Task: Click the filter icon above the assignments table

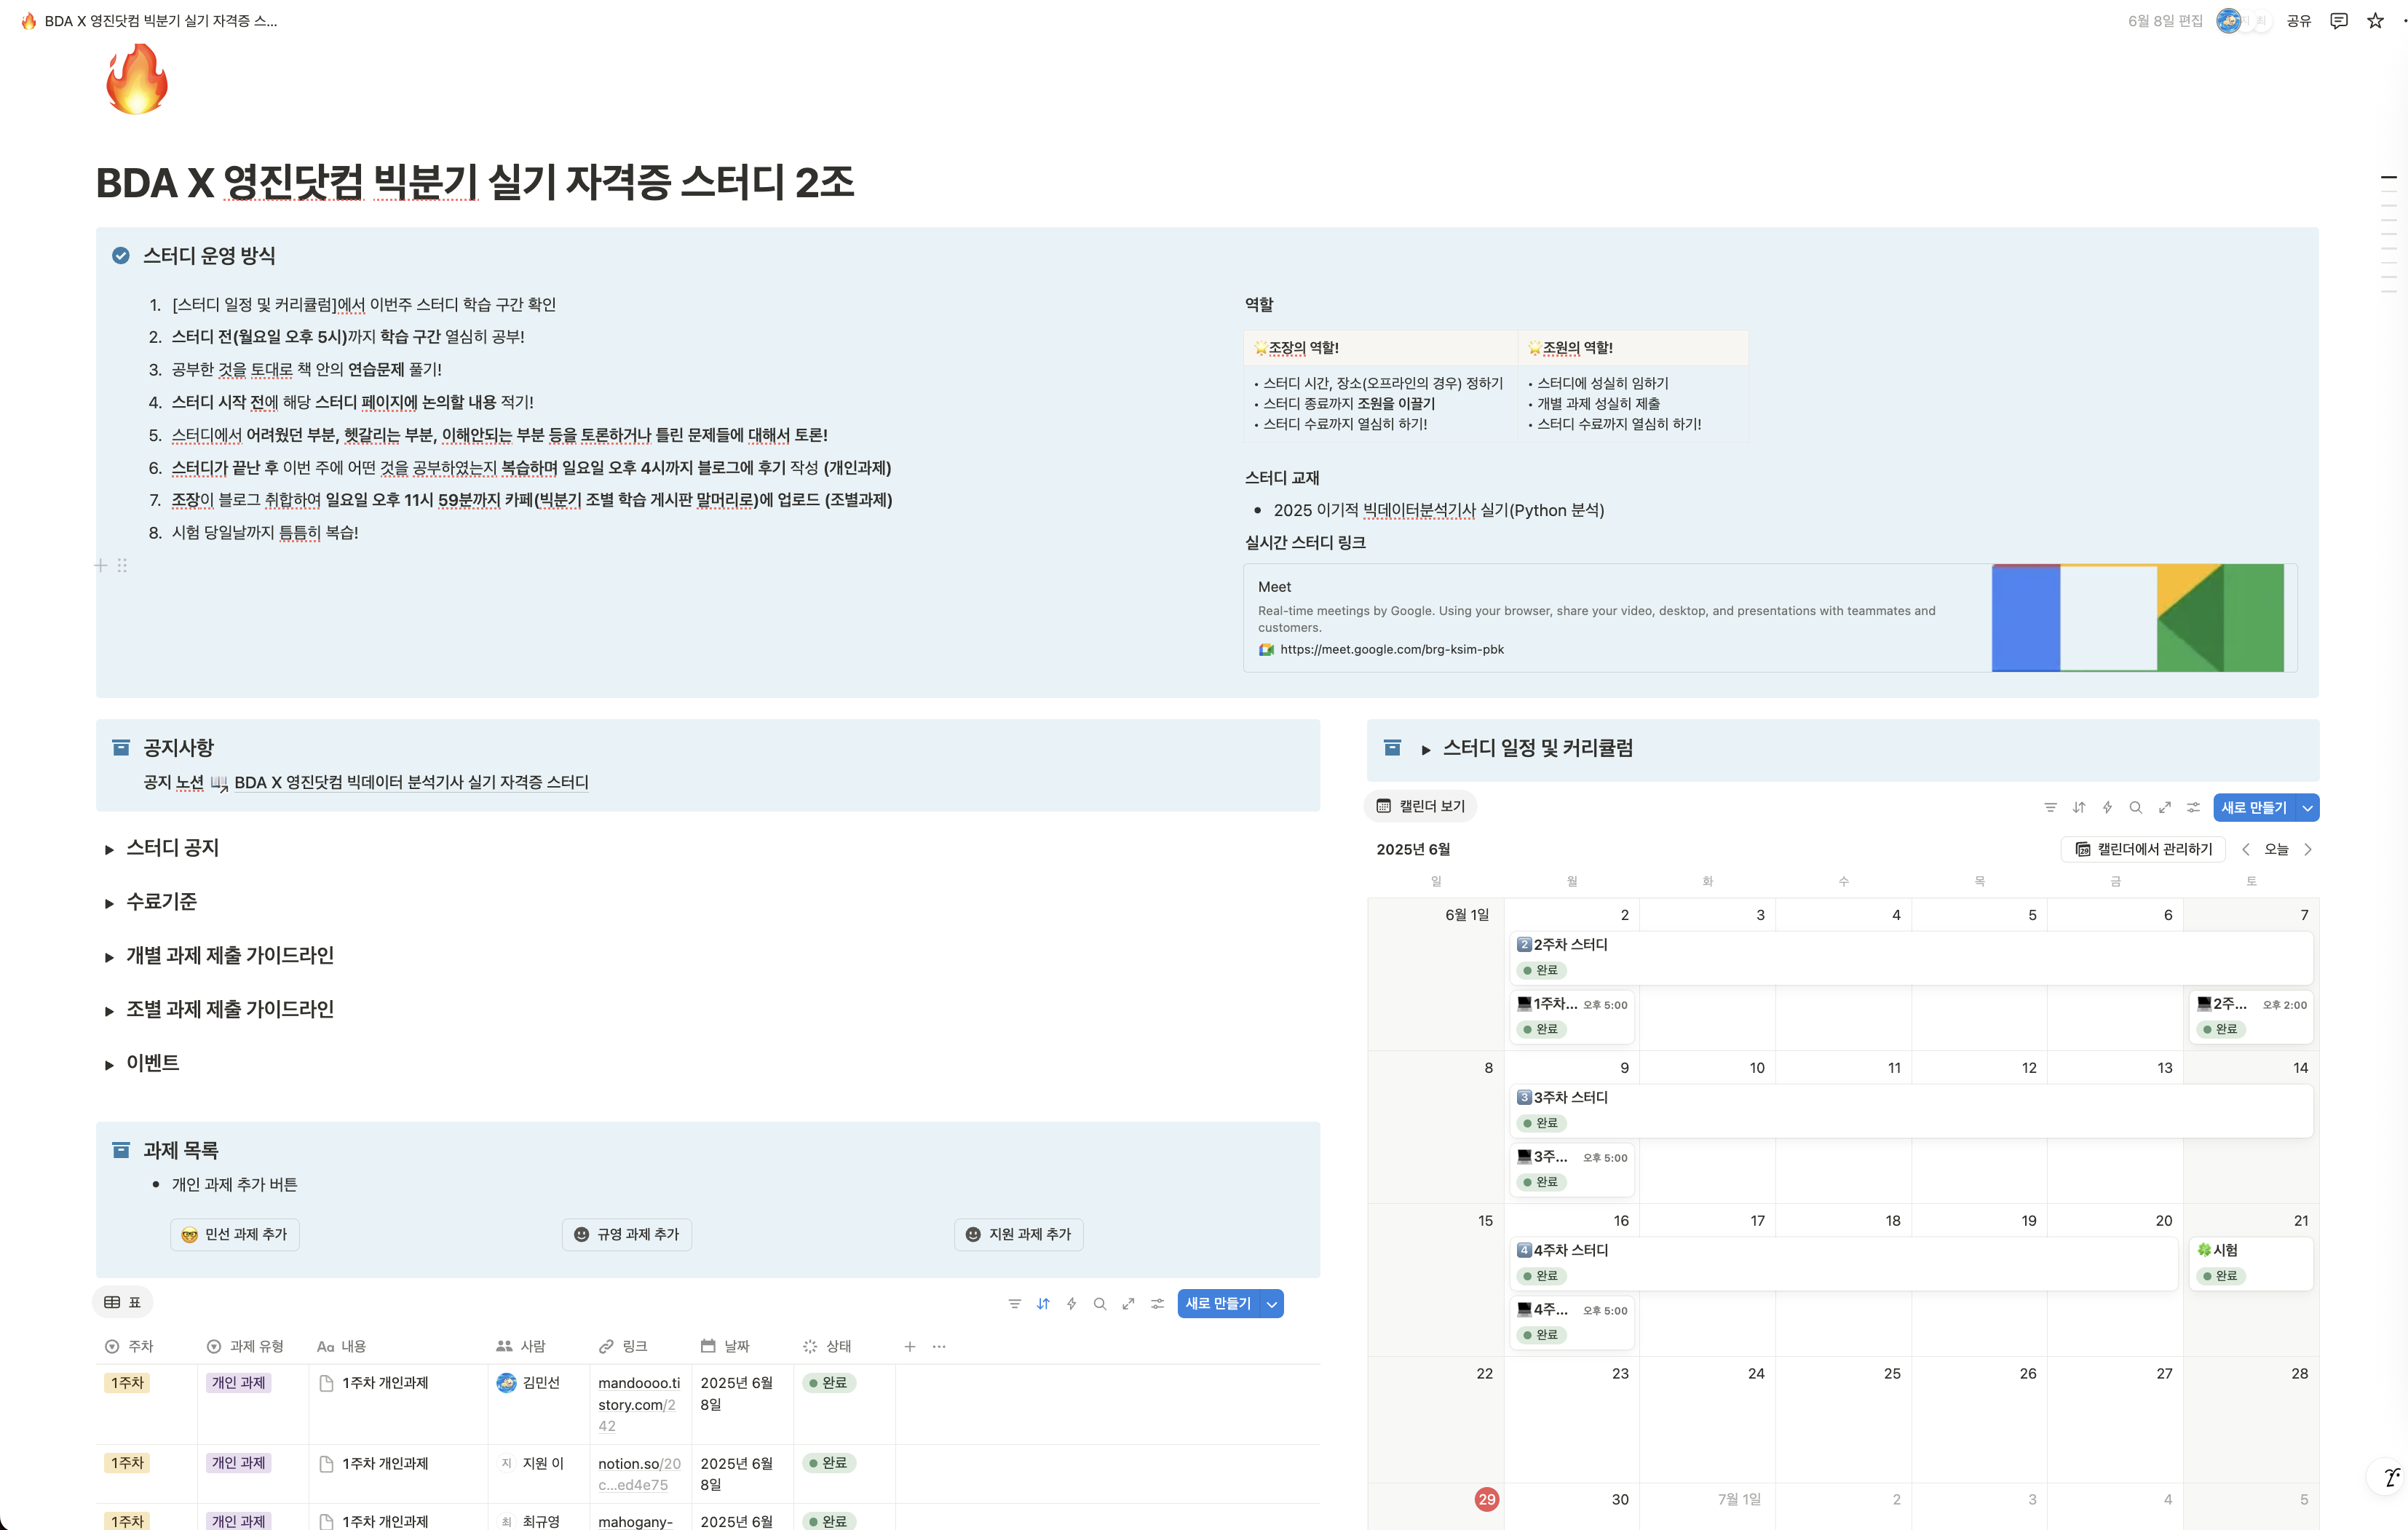Action: pyautogui.click(x=1014, y=1303)
